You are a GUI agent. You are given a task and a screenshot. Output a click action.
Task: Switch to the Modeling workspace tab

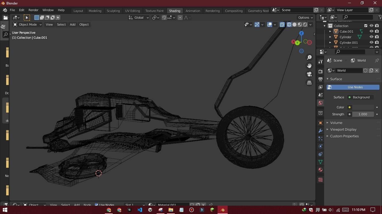(95, 11)
